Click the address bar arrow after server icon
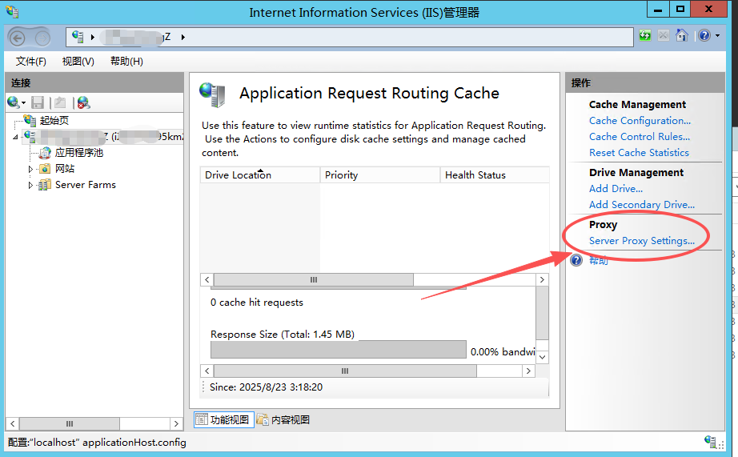 click(93, 37)
